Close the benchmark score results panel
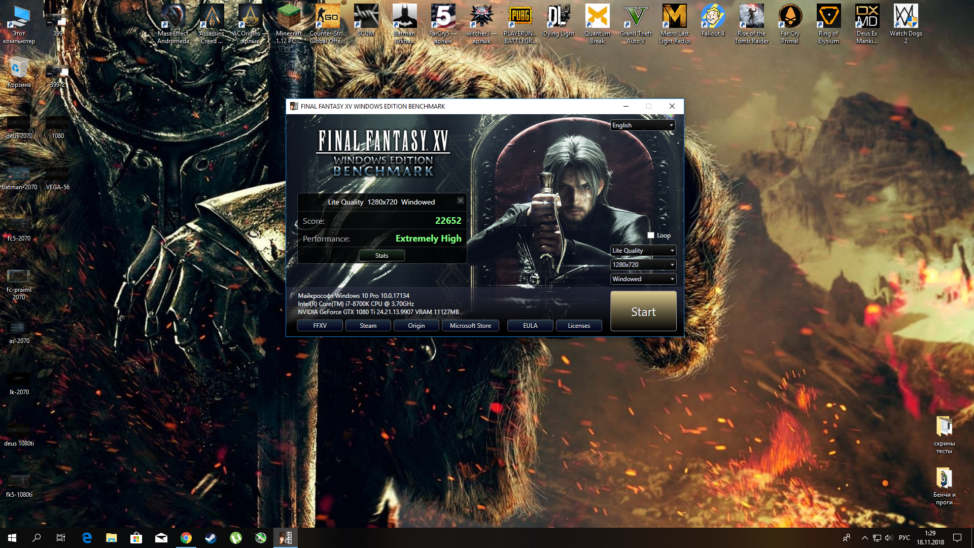The width and height of the screenshot is (974, 548). coord(461,200)
